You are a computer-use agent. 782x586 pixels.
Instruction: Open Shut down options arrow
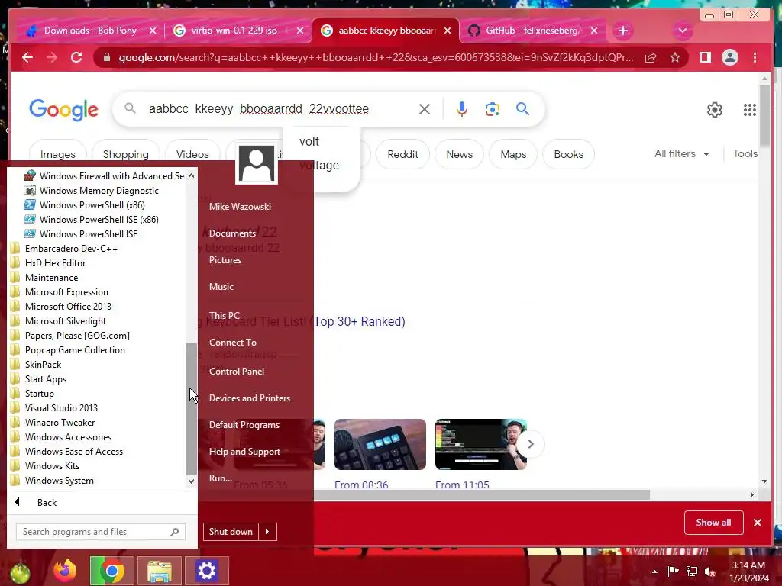coord(267,532)
